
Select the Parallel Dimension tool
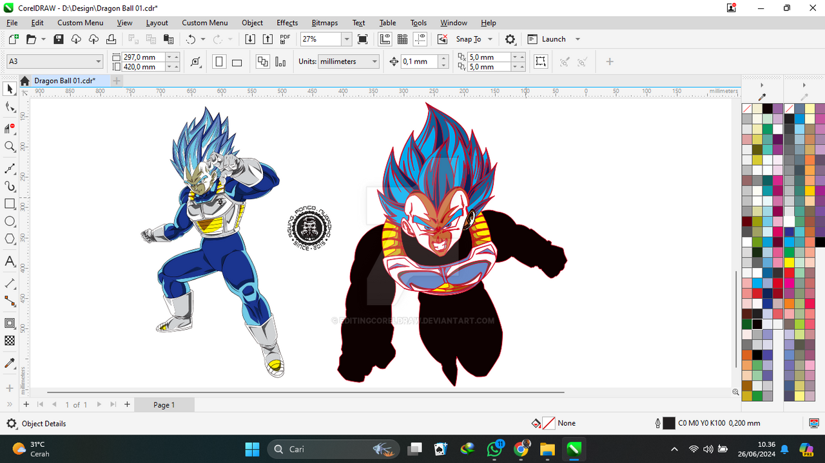click(x=10, y=283)
